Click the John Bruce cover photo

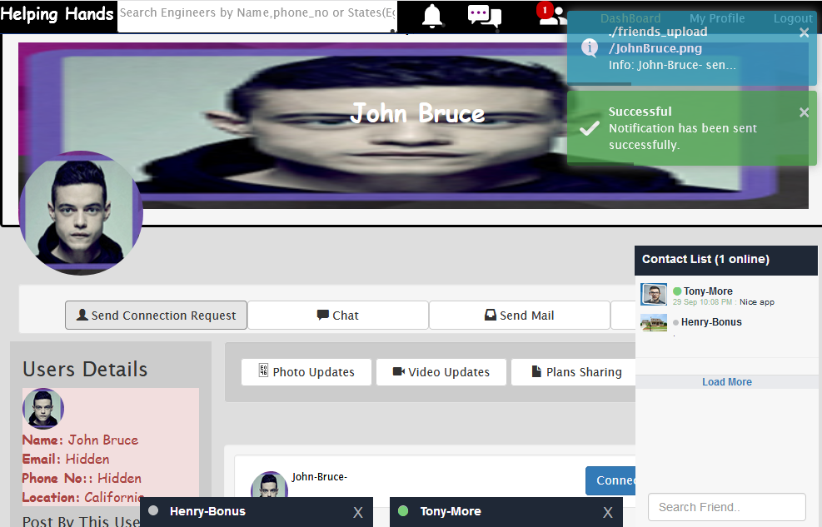pyautogui.click(x=413, y=126)
